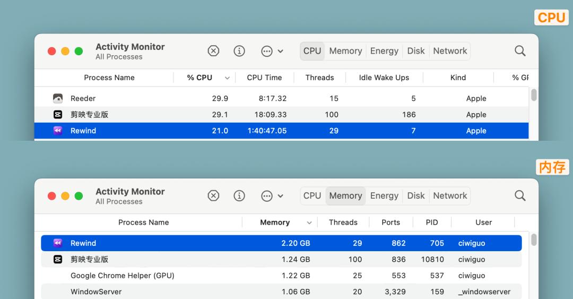Toggle Memory column sort order arrow

309,223
